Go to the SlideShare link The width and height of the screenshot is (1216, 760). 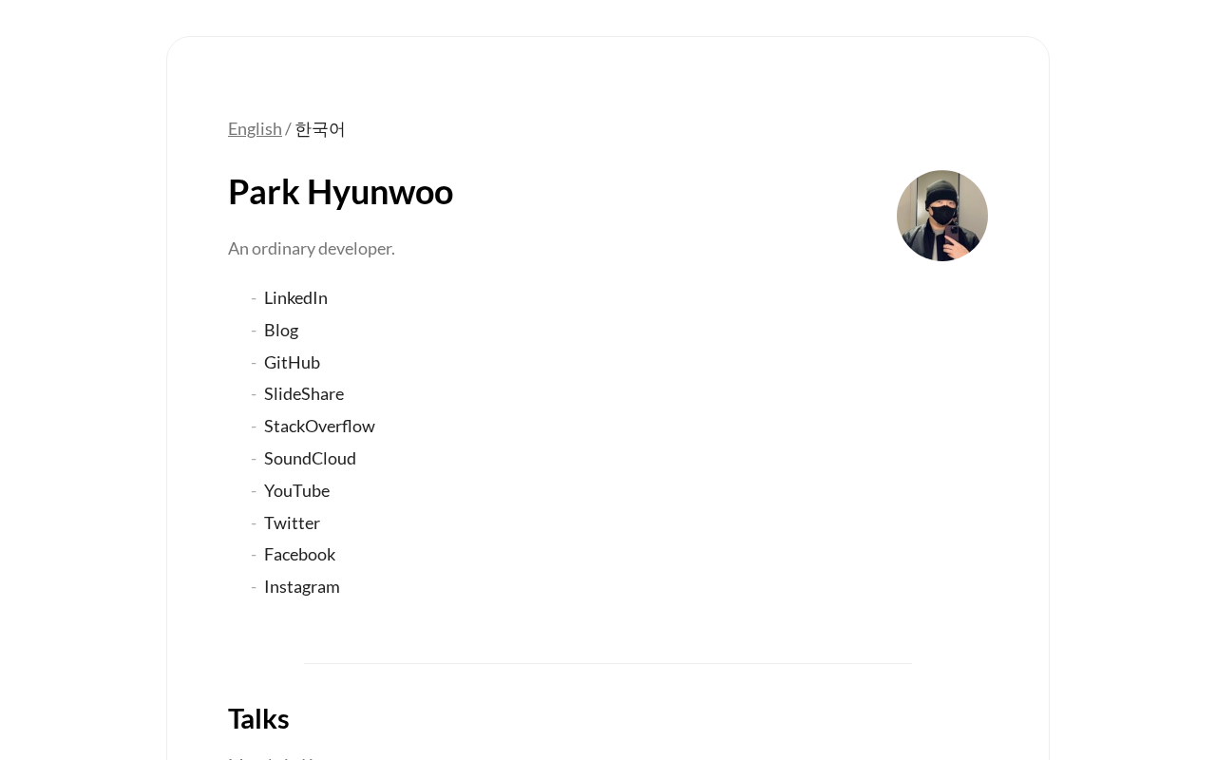[x=304, y=394]
